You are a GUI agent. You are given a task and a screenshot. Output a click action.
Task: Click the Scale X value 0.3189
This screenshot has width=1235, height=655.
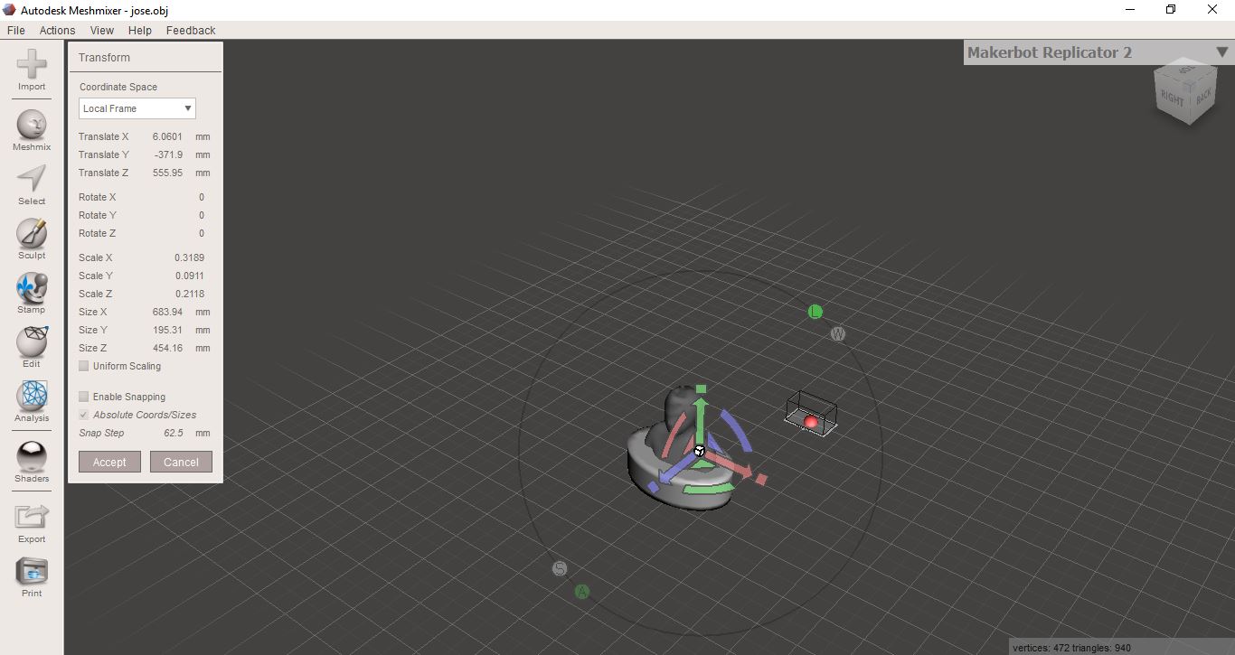pyautogui.click(x=189, y=257)
